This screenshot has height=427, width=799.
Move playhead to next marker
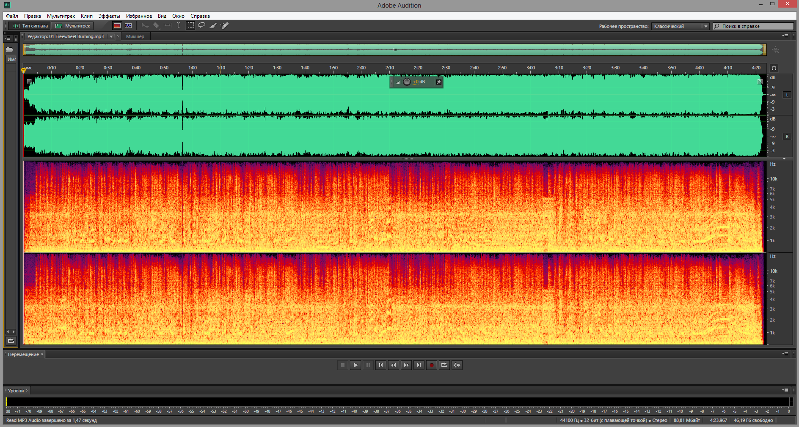coord(419,365)
